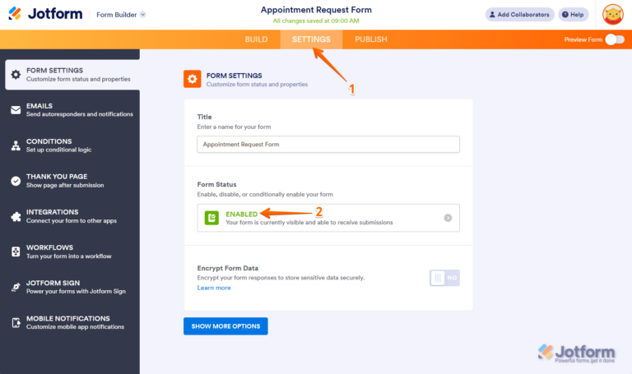Open the user avatar profile menu
Viewport: 632px width, 374px height.
click(x=612, y=14)
